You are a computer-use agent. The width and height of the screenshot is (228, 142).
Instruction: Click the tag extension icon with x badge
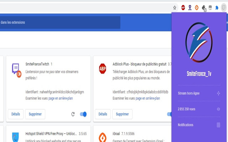click(x=204, y=8)
